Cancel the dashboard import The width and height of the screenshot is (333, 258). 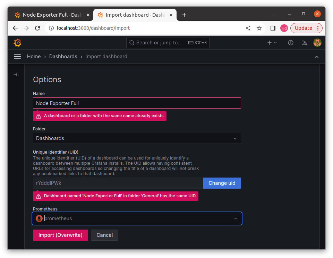tap(104, 235)
